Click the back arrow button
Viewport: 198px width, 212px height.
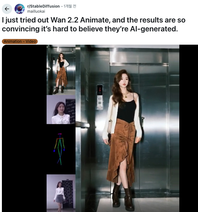pos(7,9)
